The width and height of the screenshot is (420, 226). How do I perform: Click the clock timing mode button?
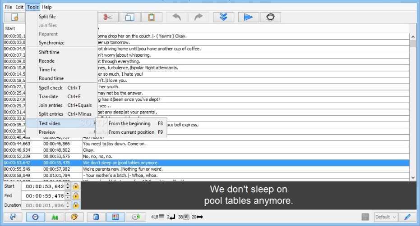(x=35, y=217)
